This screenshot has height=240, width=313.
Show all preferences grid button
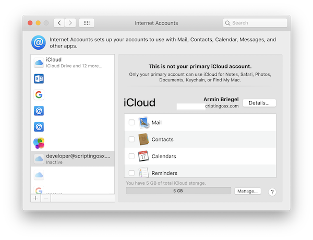(x=87, y=23)
